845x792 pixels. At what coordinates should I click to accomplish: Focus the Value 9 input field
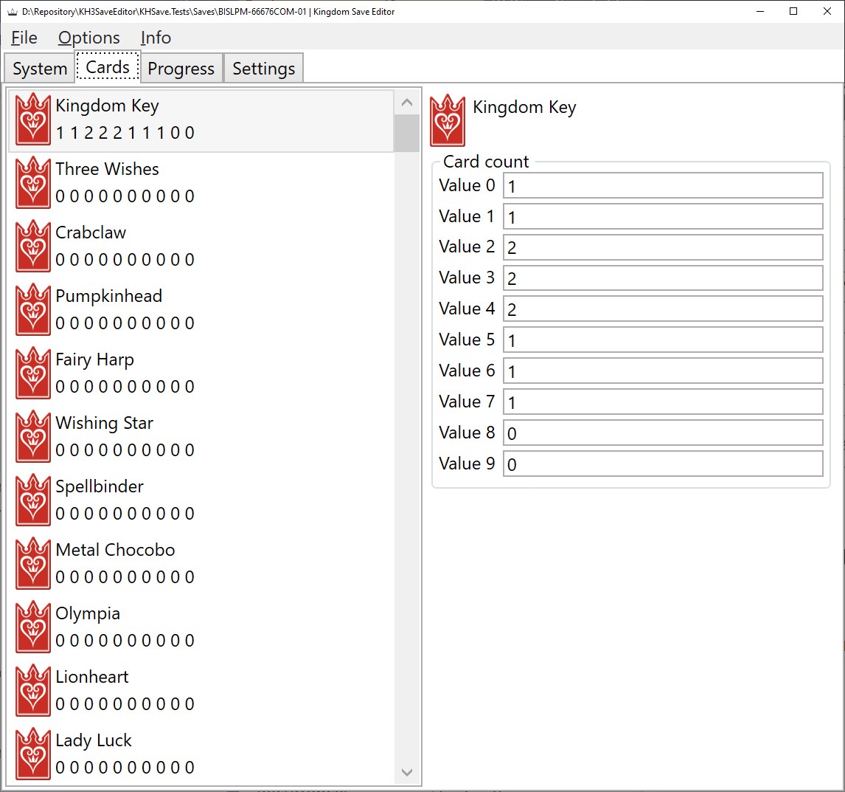pos(663,464)
